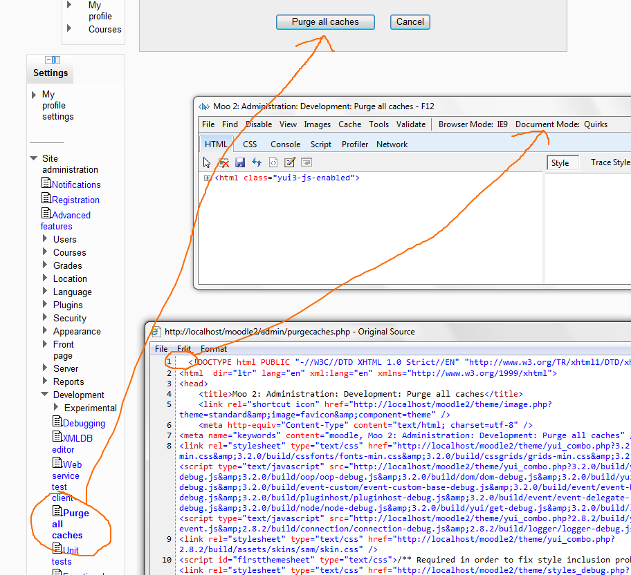Click source line number 4
The height and width of the screenshot is (575, 631).
169,394
